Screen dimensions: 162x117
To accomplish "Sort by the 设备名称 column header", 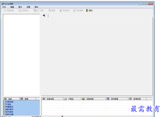I will coord(52,99).
